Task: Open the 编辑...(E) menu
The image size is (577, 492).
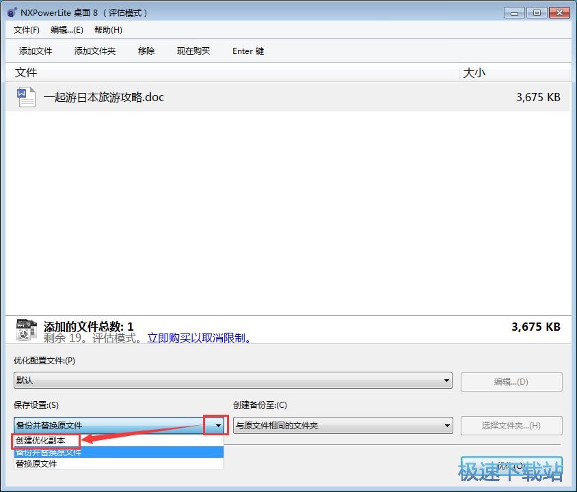Action: [66, 30]
